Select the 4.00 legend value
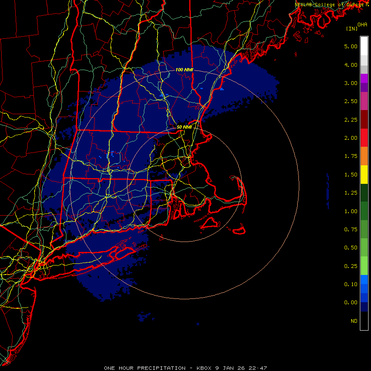 pyautogui.click(x=351, y=65)
